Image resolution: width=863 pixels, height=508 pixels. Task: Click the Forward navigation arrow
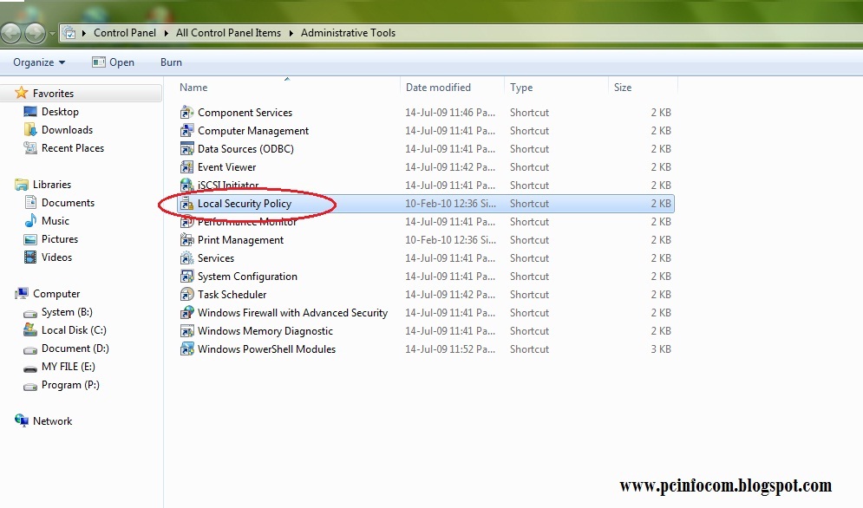click(36, 34)
